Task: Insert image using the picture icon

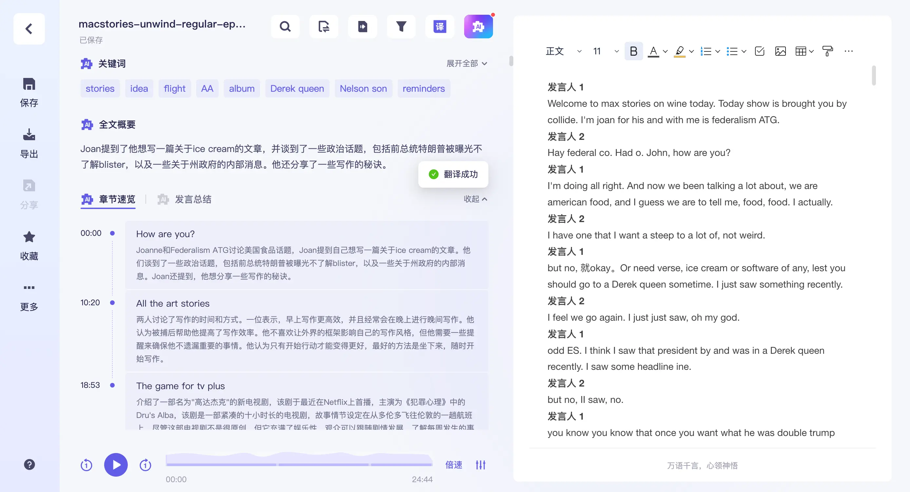Action: 780,51
